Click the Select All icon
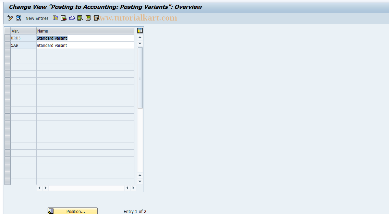Screen dimensions: 389x214 tap(80, 18)
